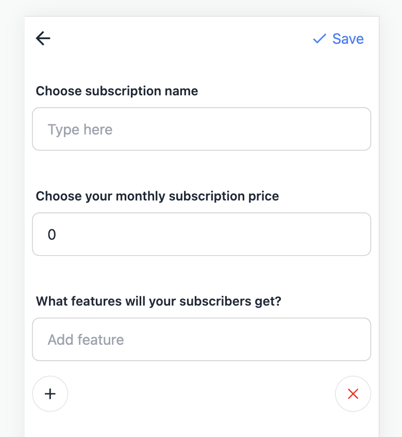This screenshot has width=402, height=437.
Task: Place cursor in the feature entry input
Action: 202,339
